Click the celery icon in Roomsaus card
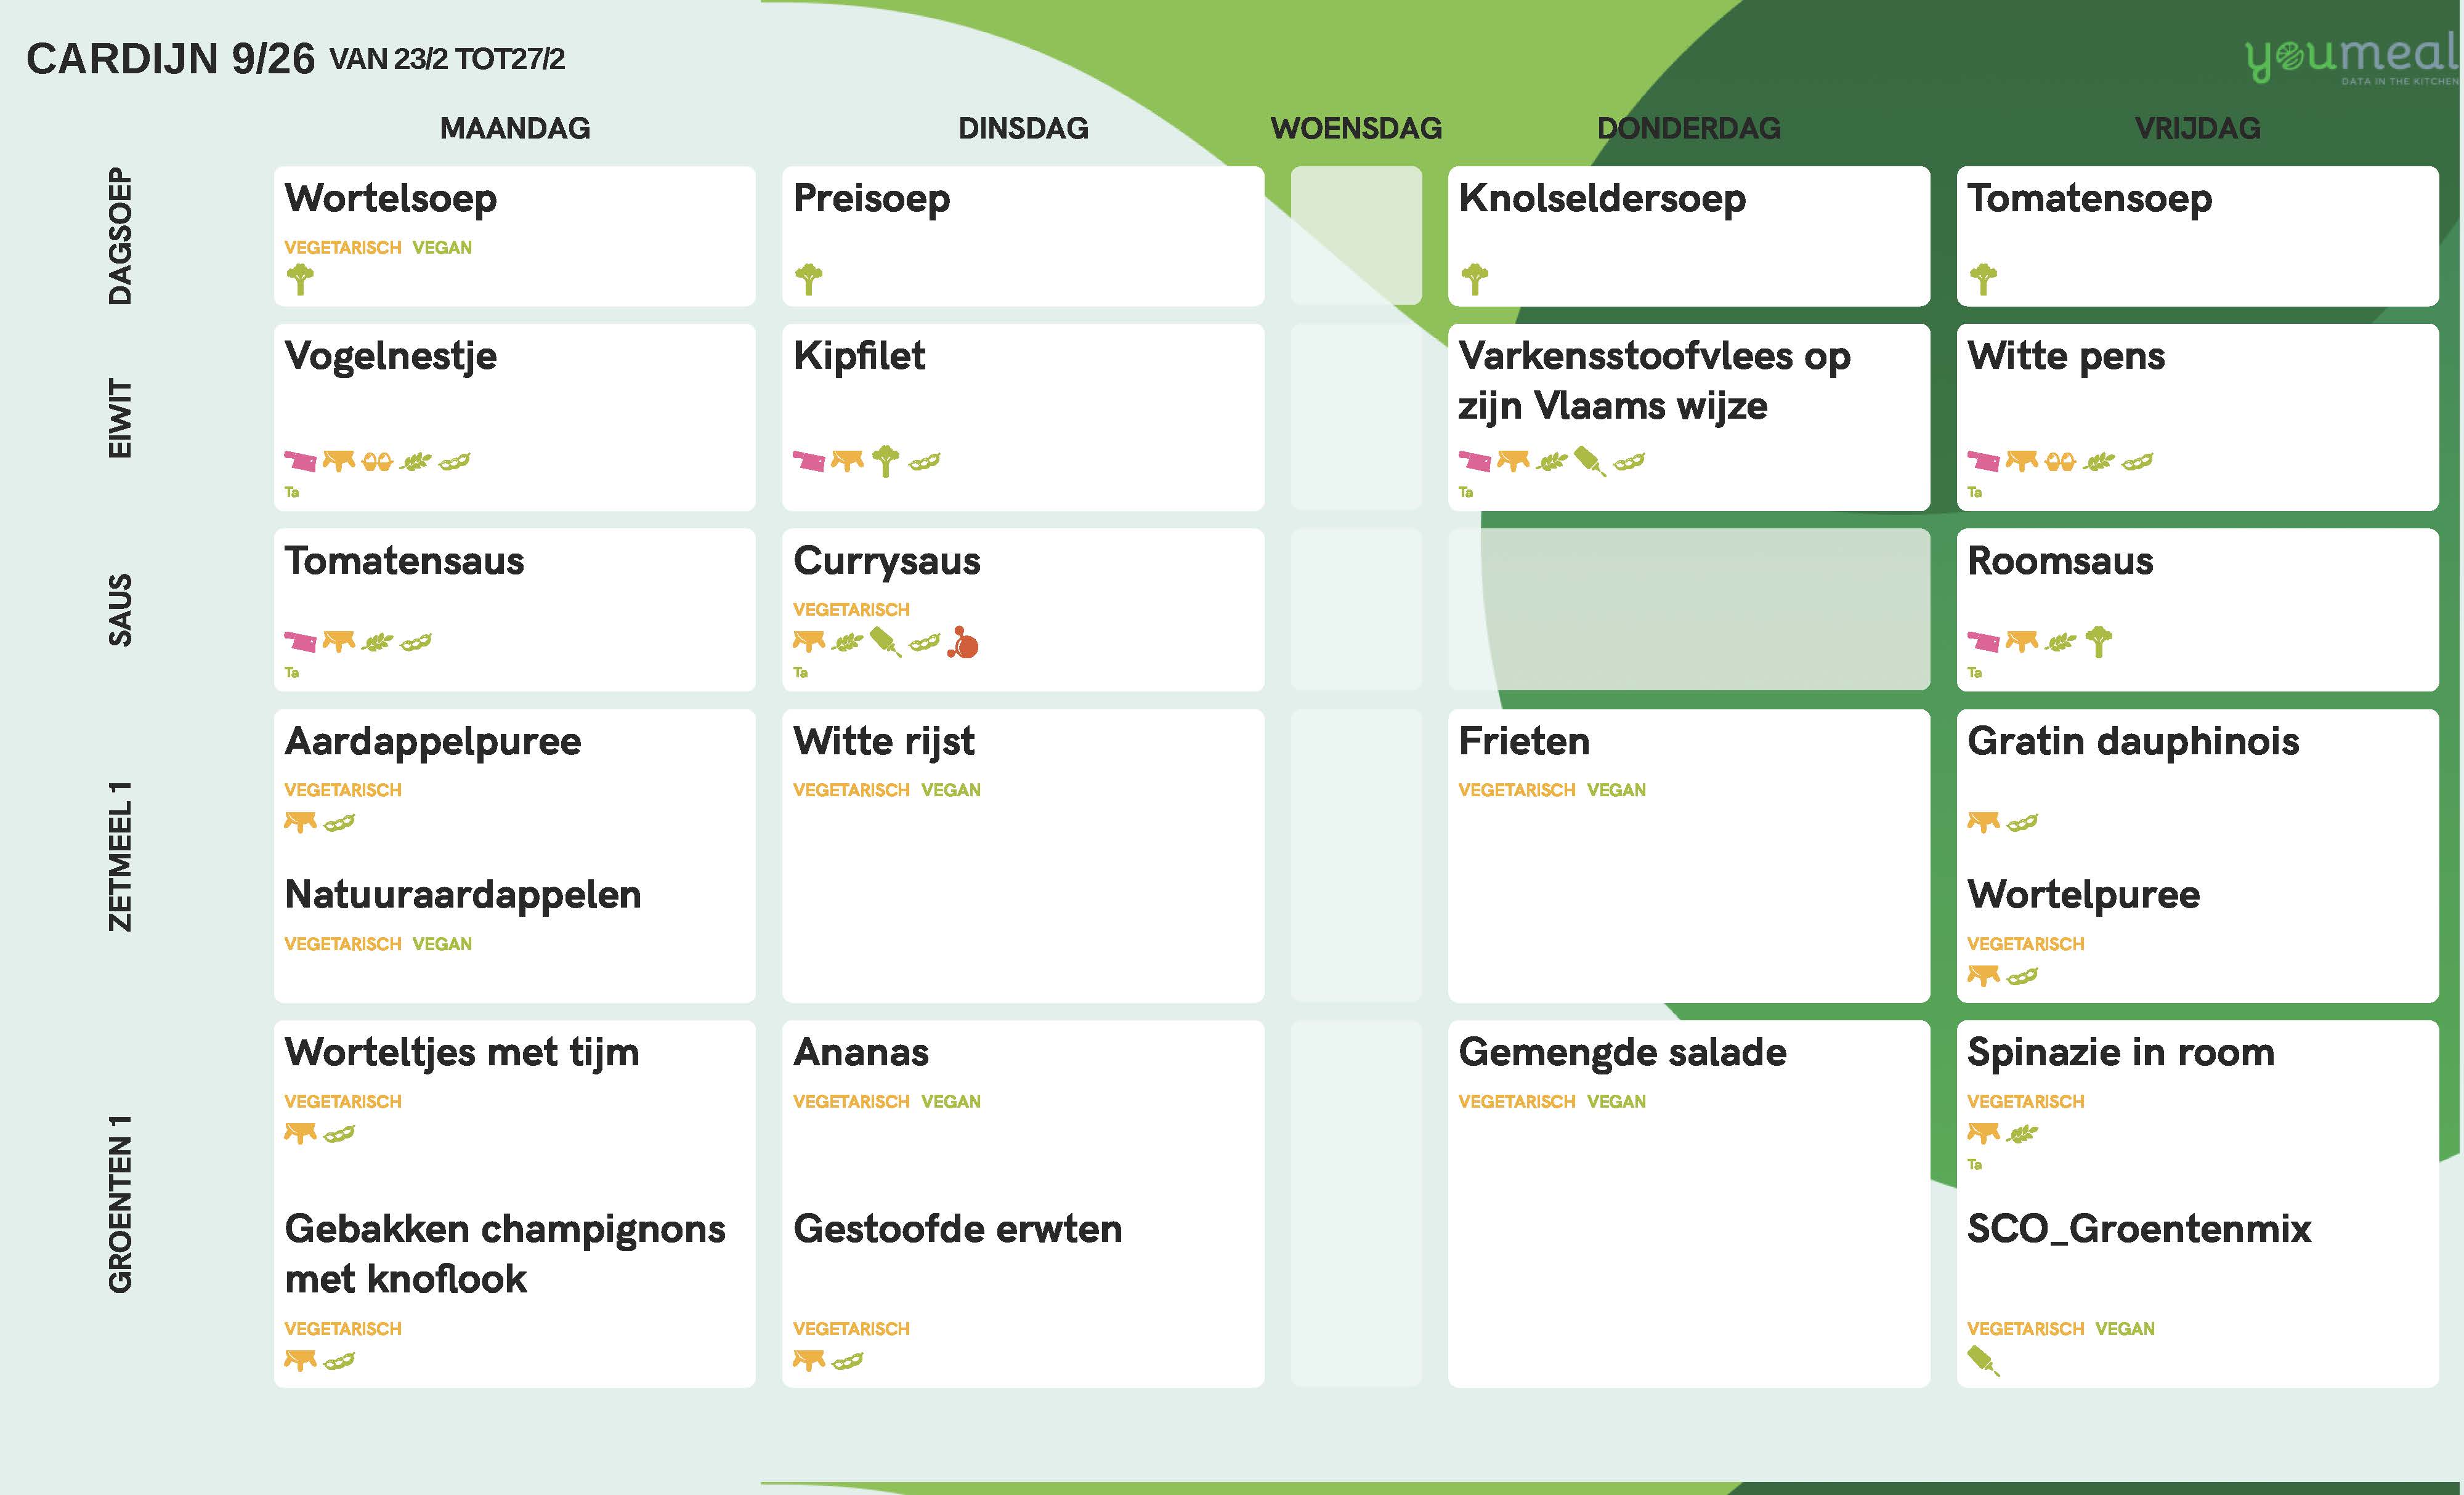The image size is (2464, 1495). [x=2099, y=642]
